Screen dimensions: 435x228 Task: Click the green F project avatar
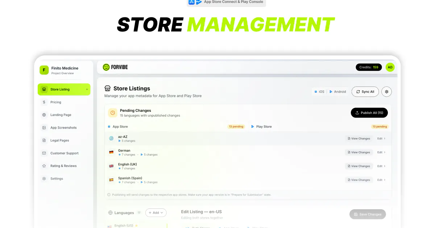[44, 70]
